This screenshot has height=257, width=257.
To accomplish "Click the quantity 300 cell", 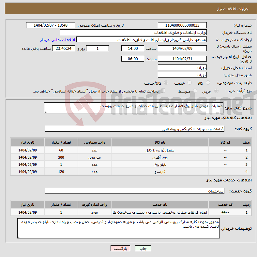I will (61, 157).
